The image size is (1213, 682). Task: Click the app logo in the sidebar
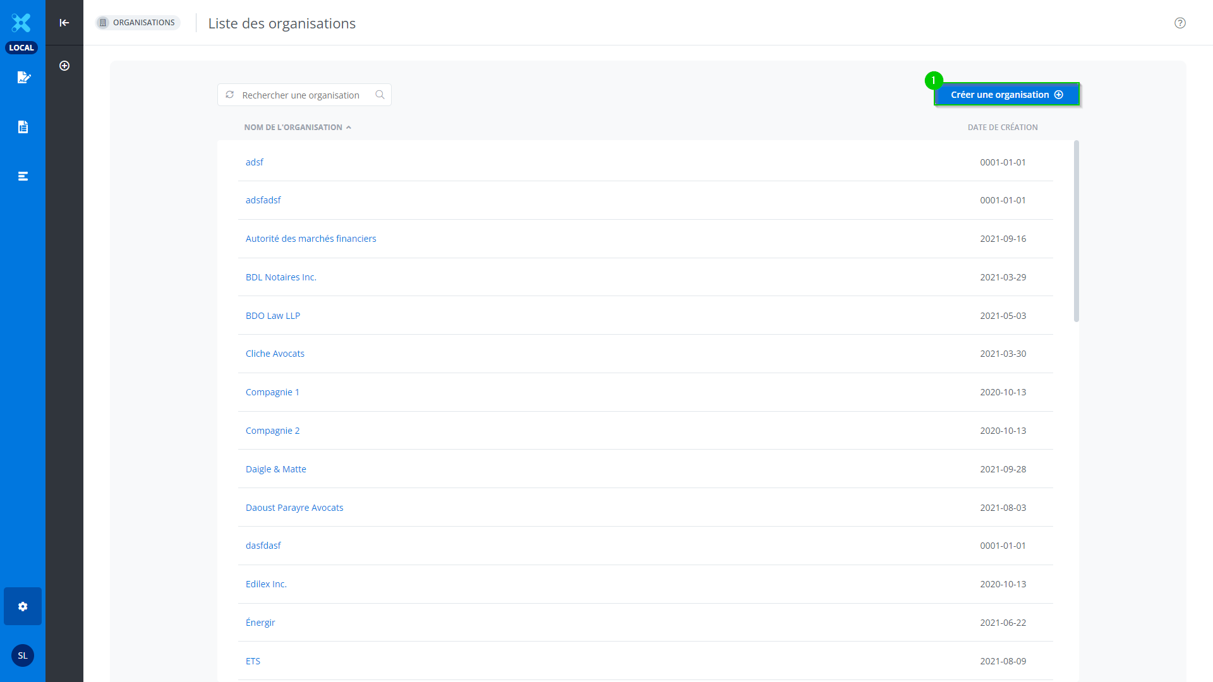coord(21,23)
